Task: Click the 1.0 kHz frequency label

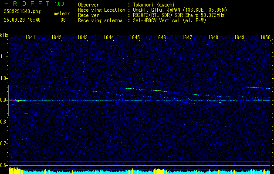Action: point(3,79)
